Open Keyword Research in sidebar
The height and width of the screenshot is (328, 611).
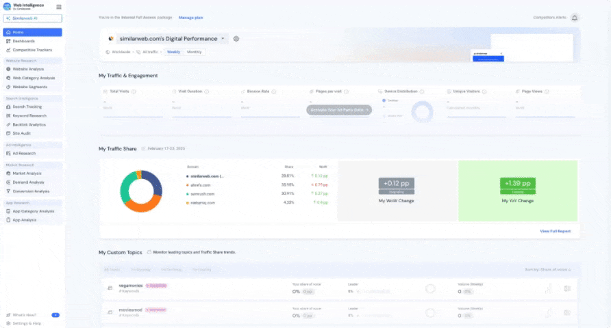29,115
